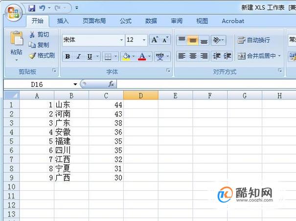
Task: Open the Acrobat tab
Action: [233, 21]
